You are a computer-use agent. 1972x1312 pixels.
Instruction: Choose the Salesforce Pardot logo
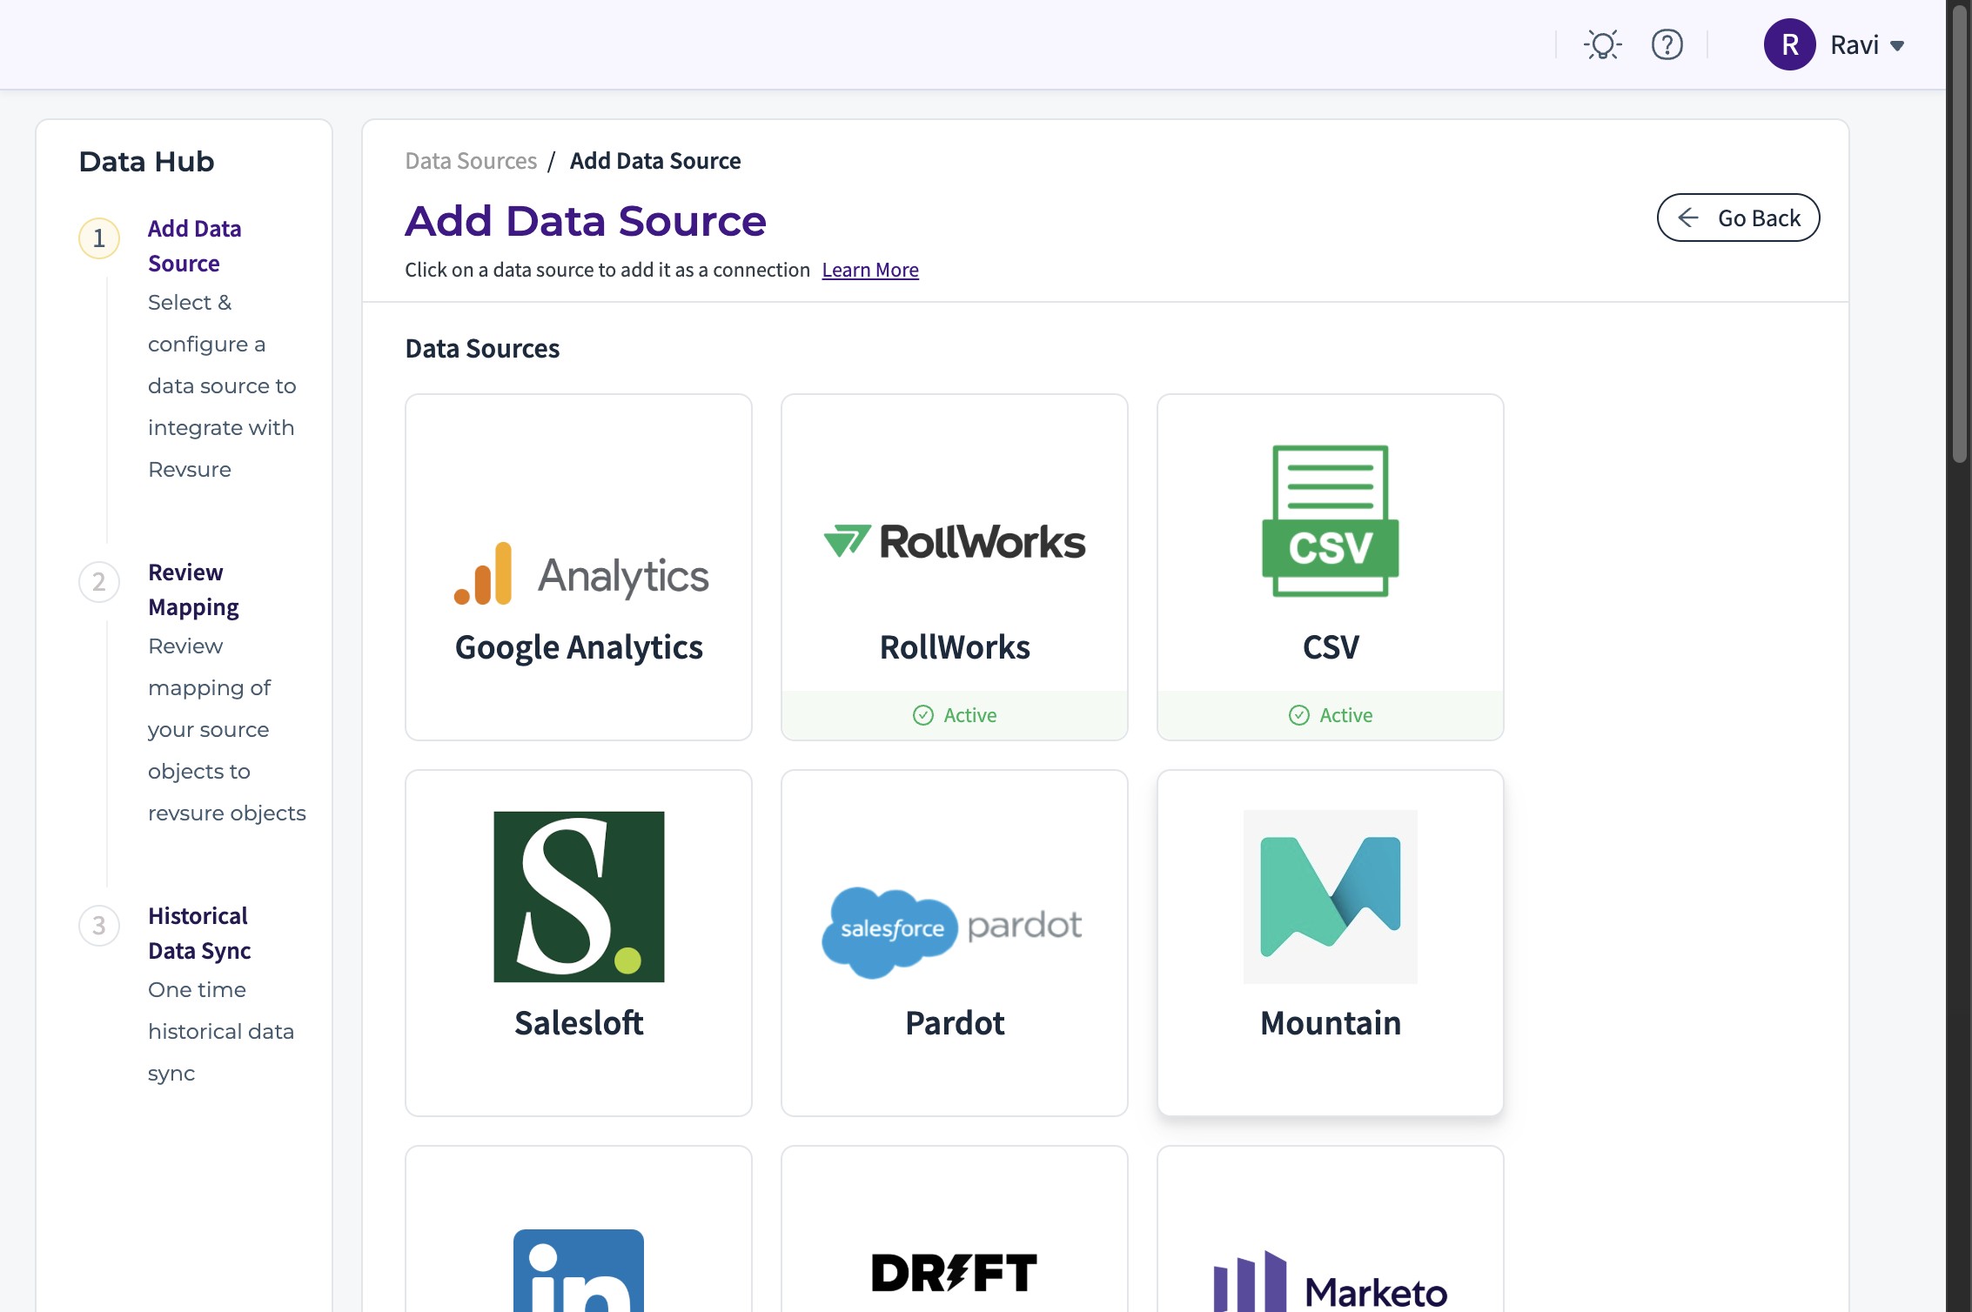[954, 929]
